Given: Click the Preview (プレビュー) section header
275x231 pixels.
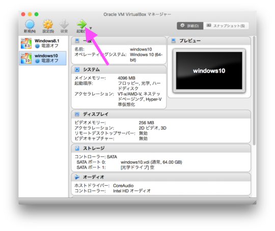Looking at the screenshot, I should click(x=209, y=41).
